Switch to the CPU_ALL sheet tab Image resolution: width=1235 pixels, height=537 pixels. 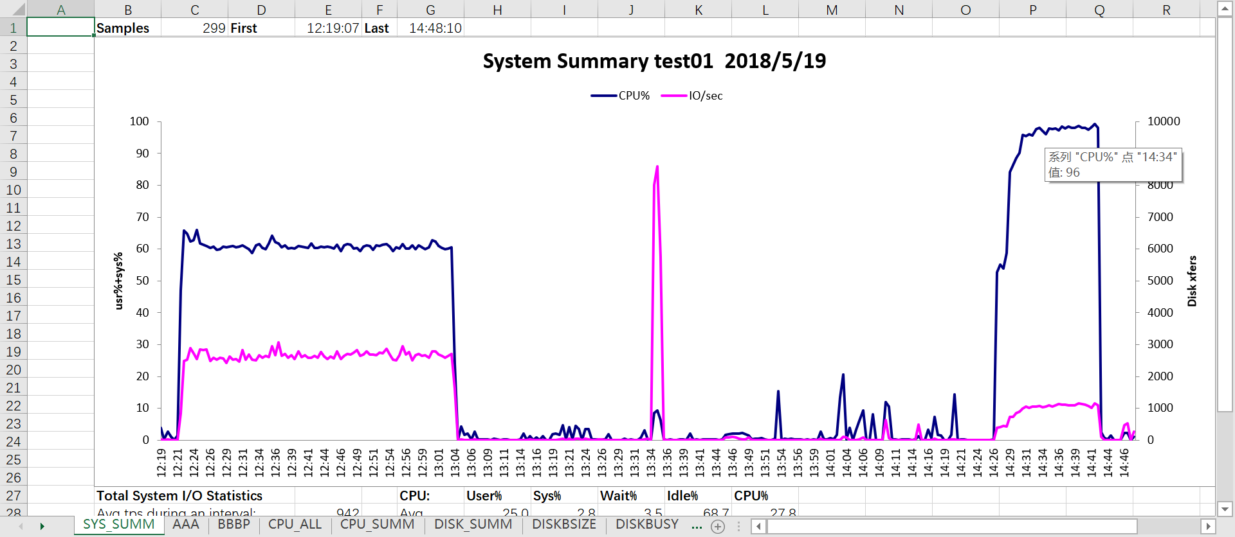(x=295, y=524)
